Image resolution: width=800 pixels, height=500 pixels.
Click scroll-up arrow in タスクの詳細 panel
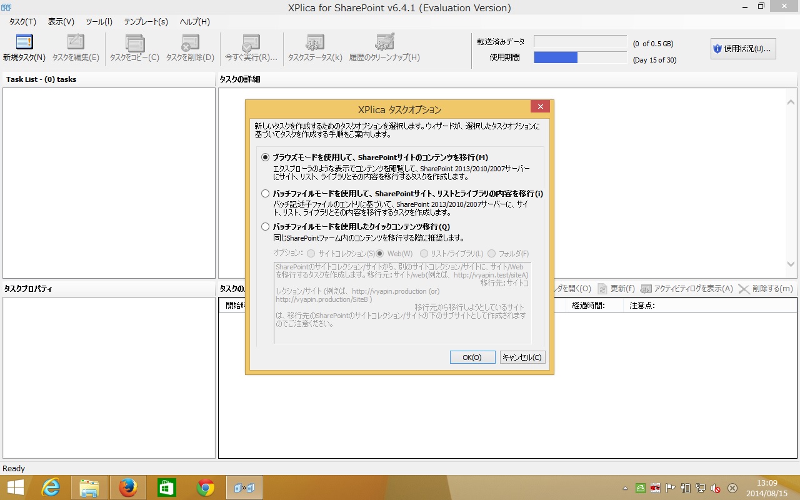(x=791, y=102)
